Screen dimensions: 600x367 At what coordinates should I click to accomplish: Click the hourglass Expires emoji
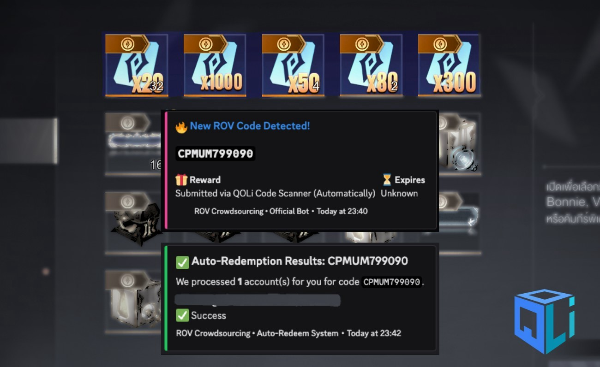coord(387,180)
